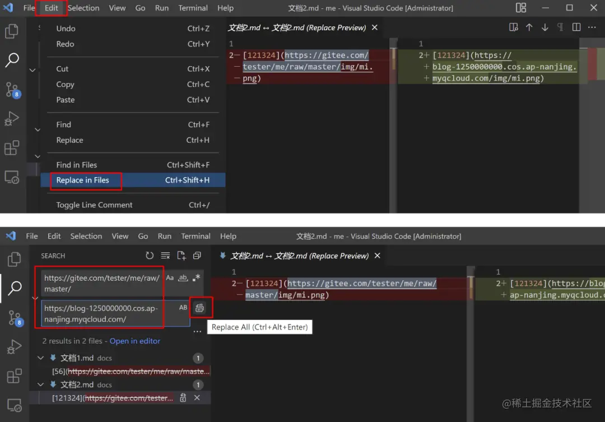Click Split Editor icon in the diff toolbar
605x422 pixels.
(576, 27)
